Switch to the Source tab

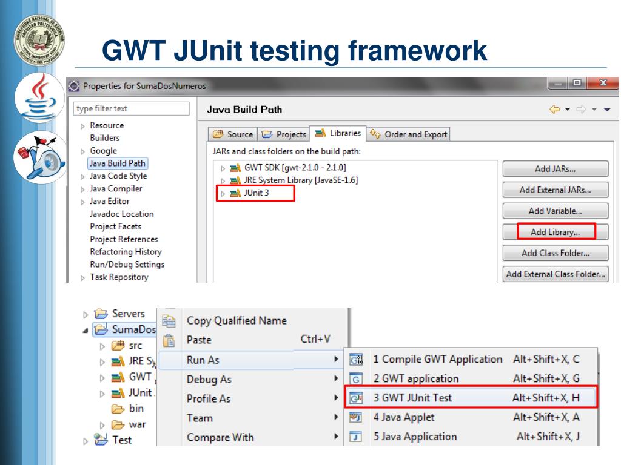click(233, 134)
